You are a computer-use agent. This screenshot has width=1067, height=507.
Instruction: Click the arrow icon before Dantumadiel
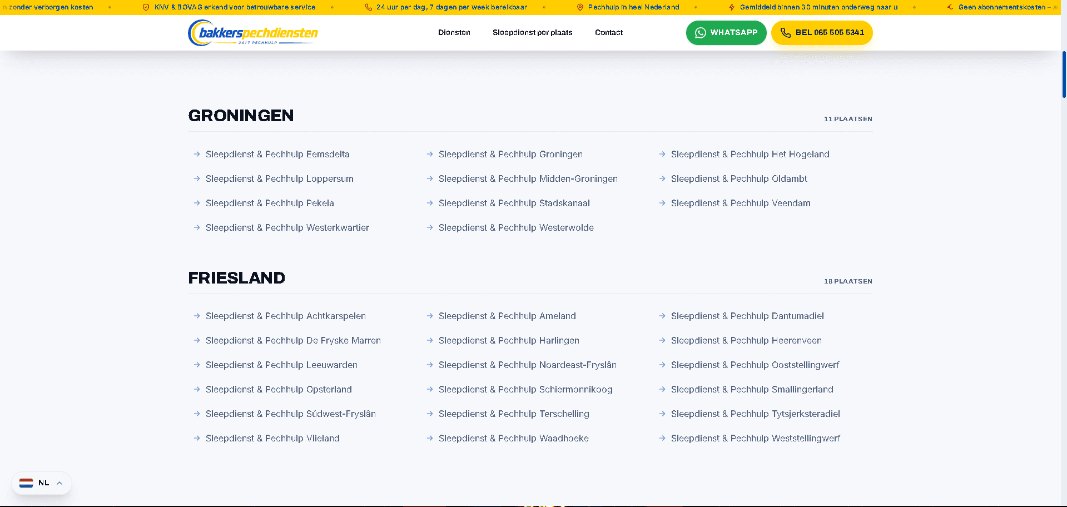pyautogui.click(x=662, y=316)
